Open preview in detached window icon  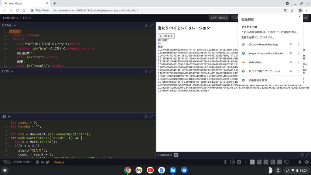point(287,162)
